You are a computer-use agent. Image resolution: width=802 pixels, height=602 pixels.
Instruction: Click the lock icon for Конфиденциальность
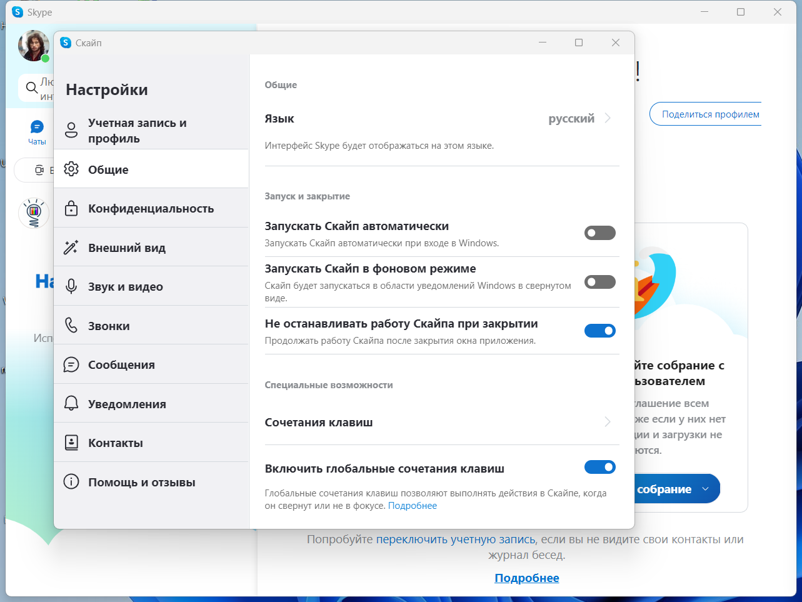tap(71, 208)
